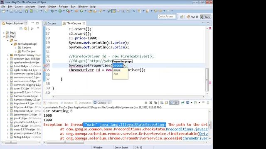Click Project Explorer horizontal scrollbar thumb
The height and width of the screenshot is (149, 266).
point(11,142)
